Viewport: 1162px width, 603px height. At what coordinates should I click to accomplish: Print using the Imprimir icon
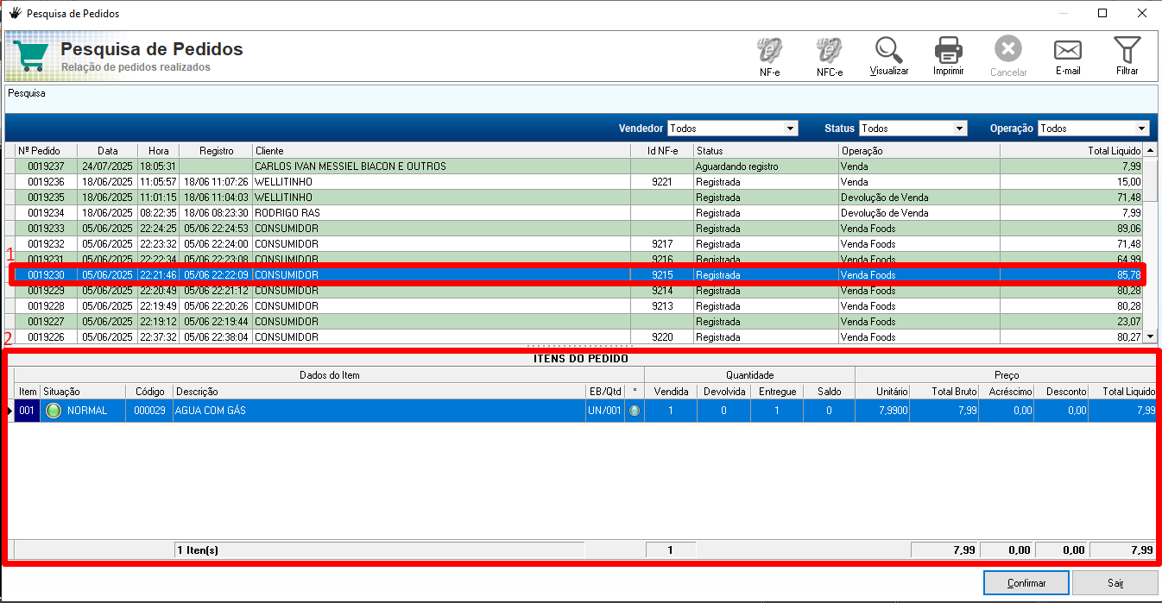[x=948, y=52]
